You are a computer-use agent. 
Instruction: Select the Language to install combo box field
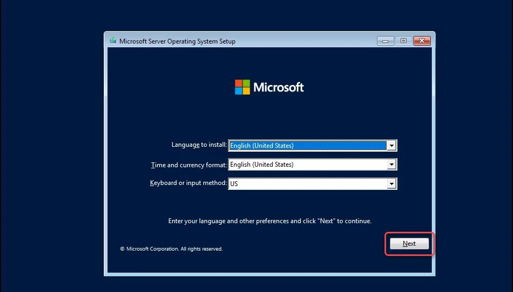312,145
